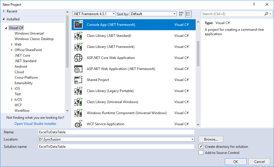Screen dimensions: 274x167
Task: Click the Console App project icon
Action: (x=78, y=24)
